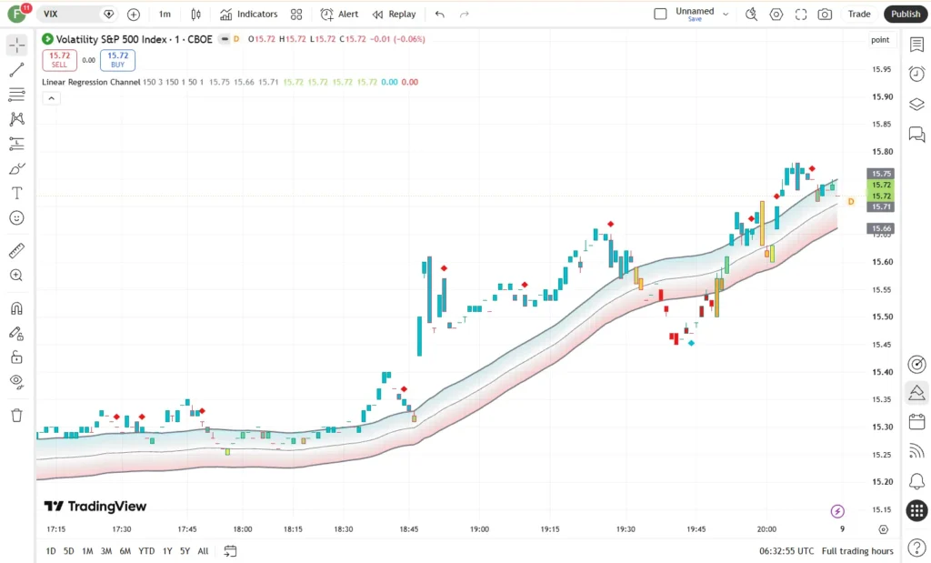The image size is (931, 563).
Task: Click the trash remove objects icon
Action: (16, 415)
